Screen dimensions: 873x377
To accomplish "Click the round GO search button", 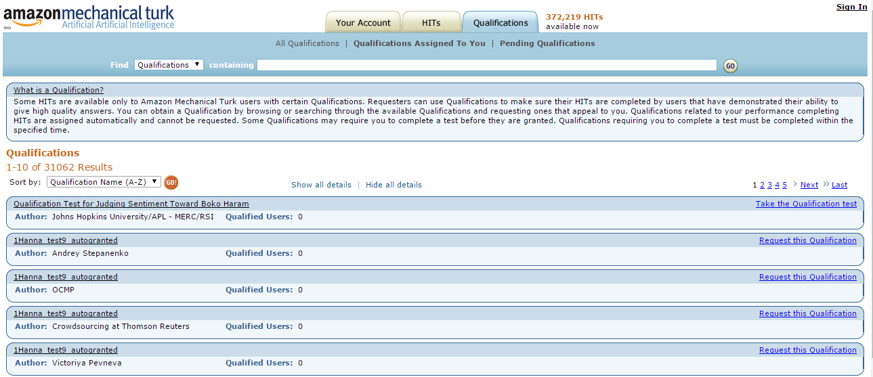I will 730,66.
